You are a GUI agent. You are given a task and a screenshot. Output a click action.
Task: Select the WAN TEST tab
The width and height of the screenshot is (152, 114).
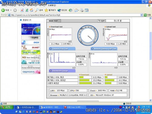(x=54, y=21)
